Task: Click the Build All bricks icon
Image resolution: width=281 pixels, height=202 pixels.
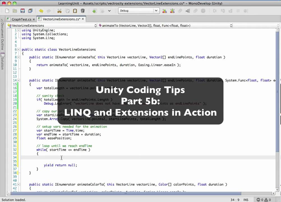Action: 165,11
